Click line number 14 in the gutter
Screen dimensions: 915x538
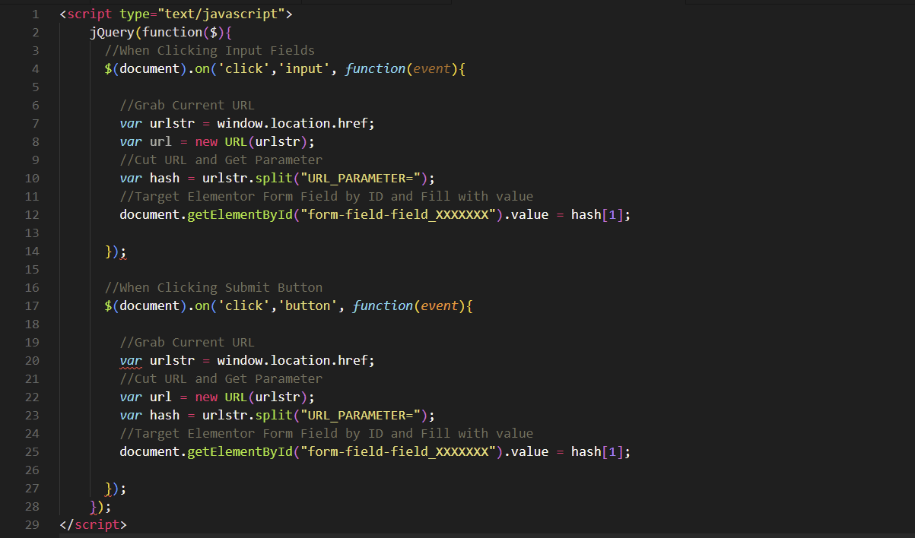click(32, 251)
